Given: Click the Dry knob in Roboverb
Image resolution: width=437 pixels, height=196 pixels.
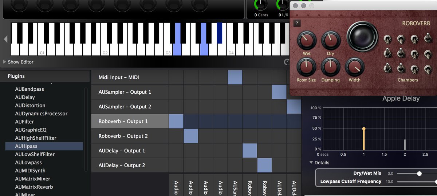Looking at the screenshot, I should (331, 40).
